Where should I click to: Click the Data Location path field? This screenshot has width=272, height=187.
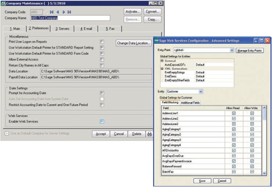(x=96, y=71)
